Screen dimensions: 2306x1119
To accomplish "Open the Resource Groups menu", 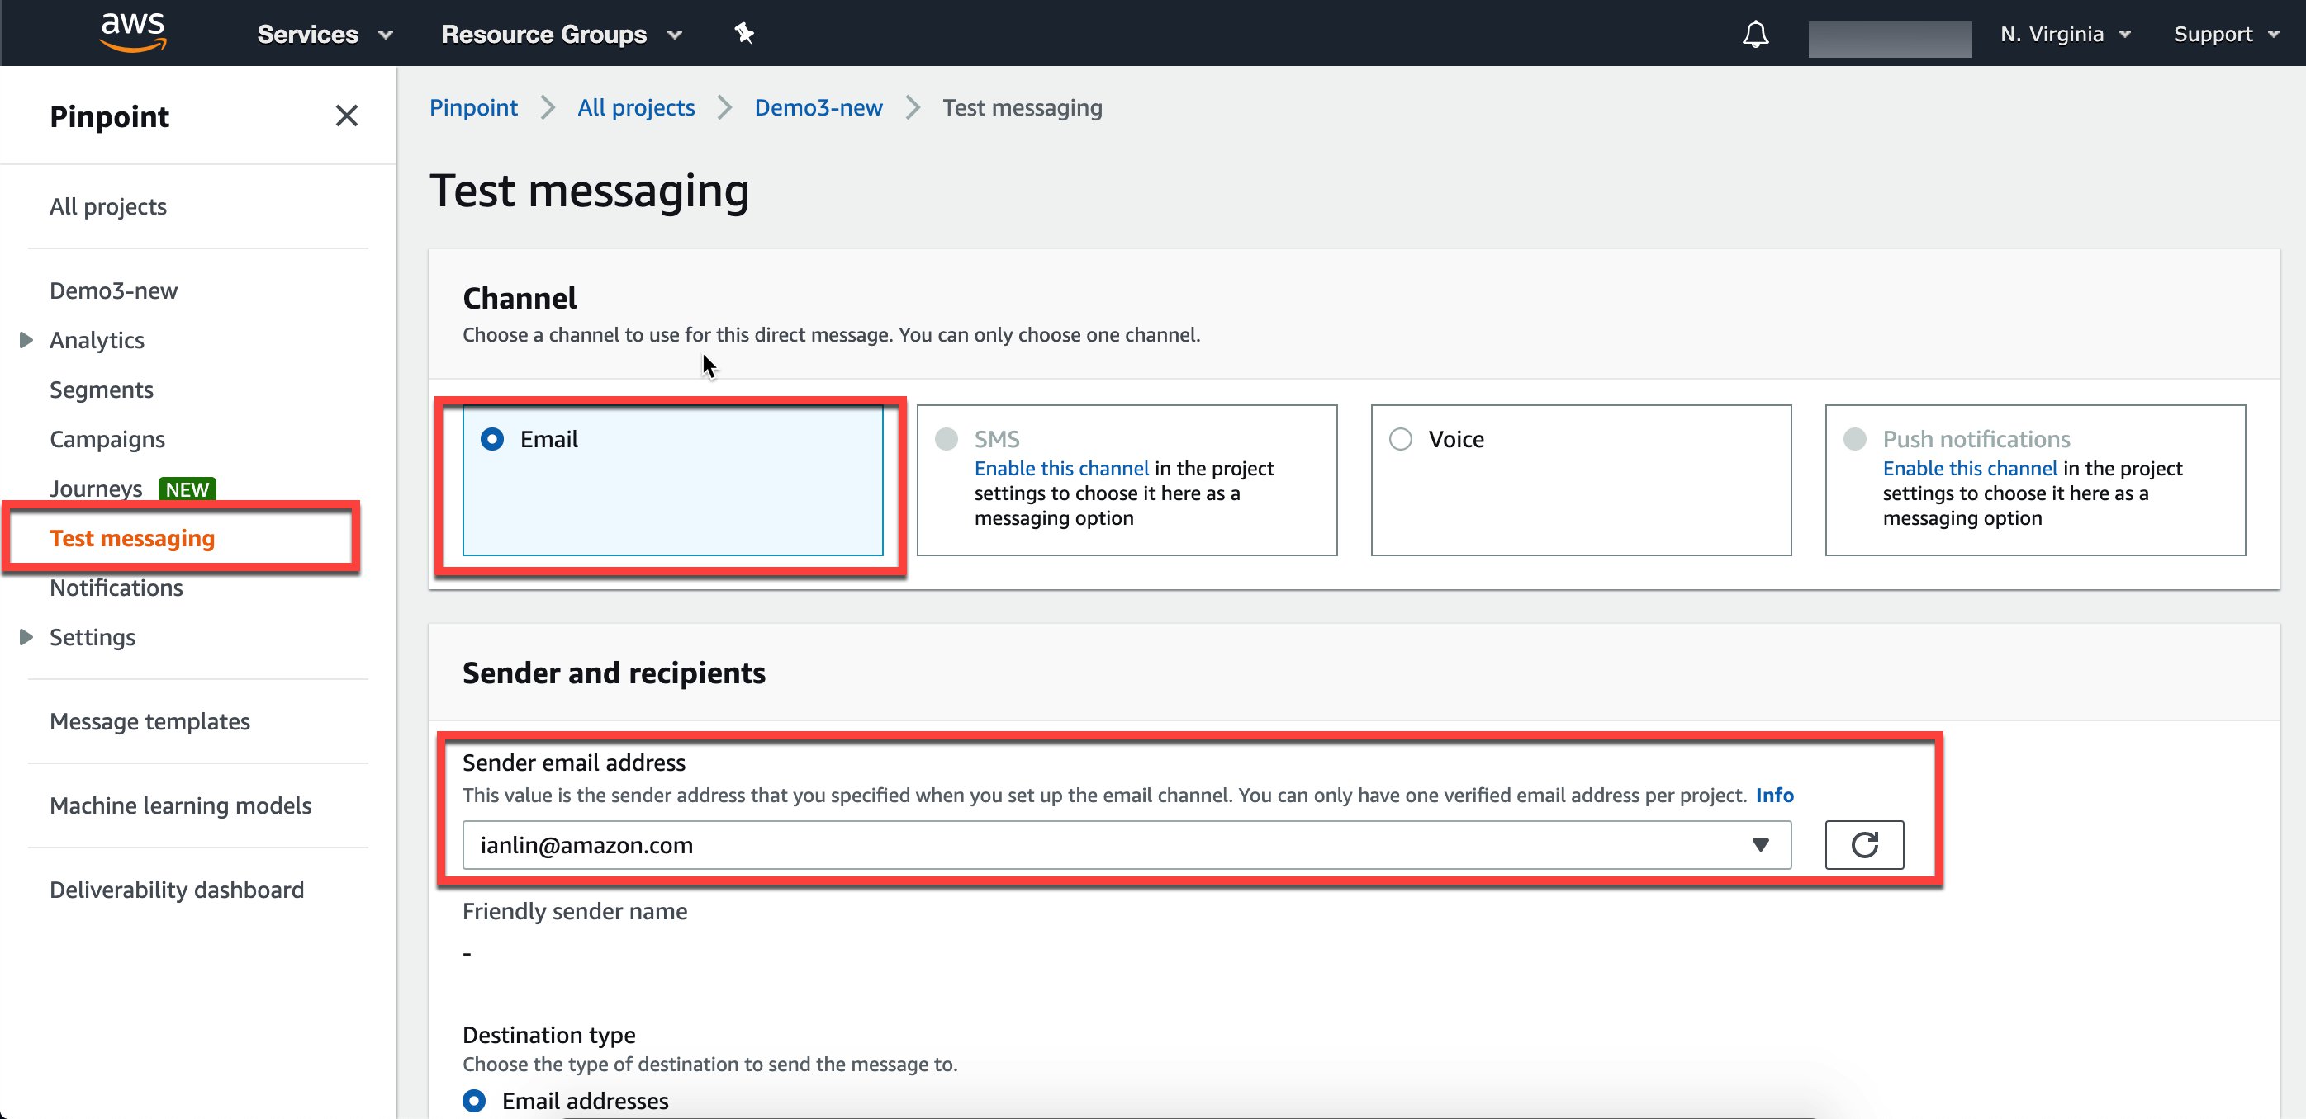I will point(562,34).
